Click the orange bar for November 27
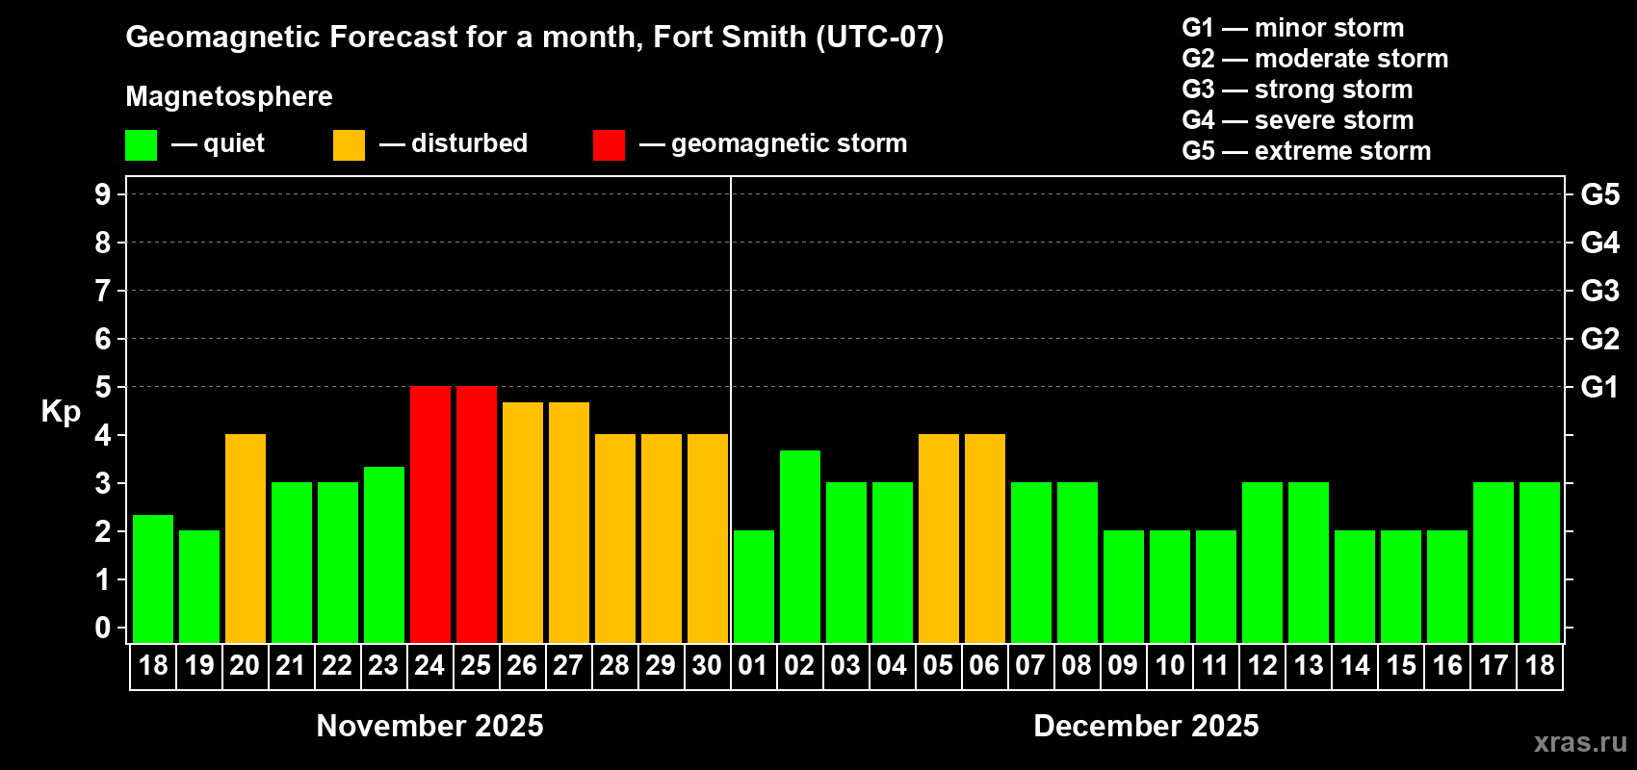The height and width of the screenshot is (770, 1637). coord(569,522)
